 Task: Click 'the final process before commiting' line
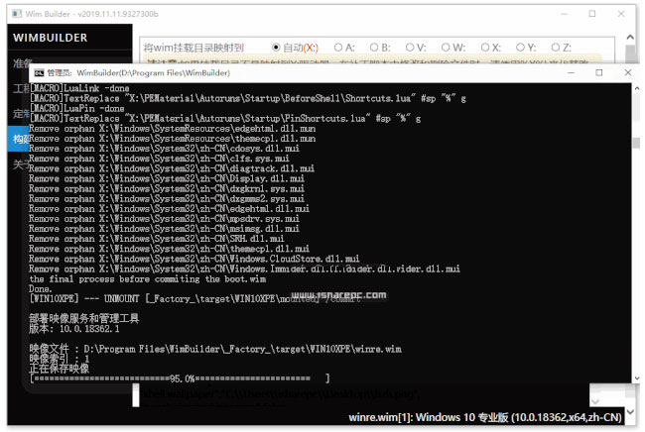[148, 279]
